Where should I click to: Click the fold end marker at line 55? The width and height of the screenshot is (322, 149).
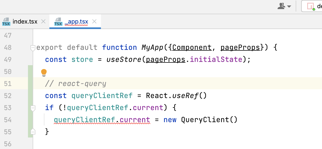pos(33,131)
